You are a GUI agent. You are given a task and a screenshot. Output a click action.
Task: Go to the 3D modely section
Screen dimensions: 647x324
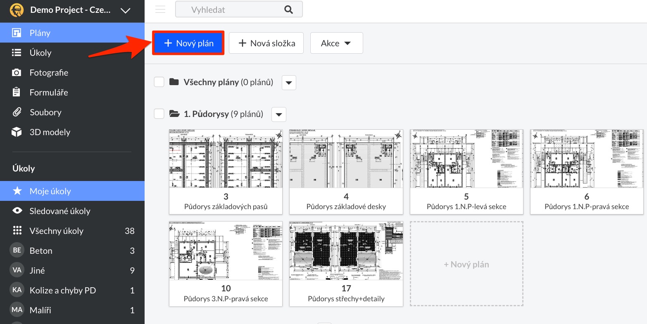(x=72, y=132)
